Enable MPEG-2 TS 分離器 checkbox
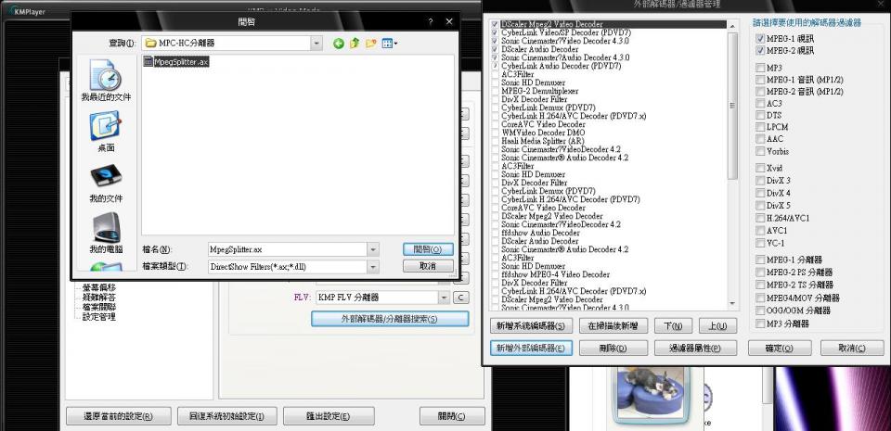 [760, 285]
